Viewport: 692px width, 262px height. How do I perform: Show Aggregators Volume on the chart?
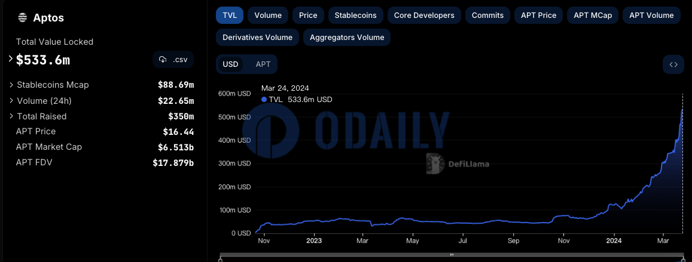347,38
